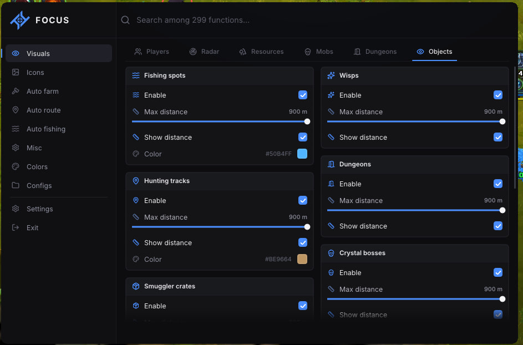Click the Smuggler crates box icon
The height and width of the screenshot is (345, 523).
[136, 286]
